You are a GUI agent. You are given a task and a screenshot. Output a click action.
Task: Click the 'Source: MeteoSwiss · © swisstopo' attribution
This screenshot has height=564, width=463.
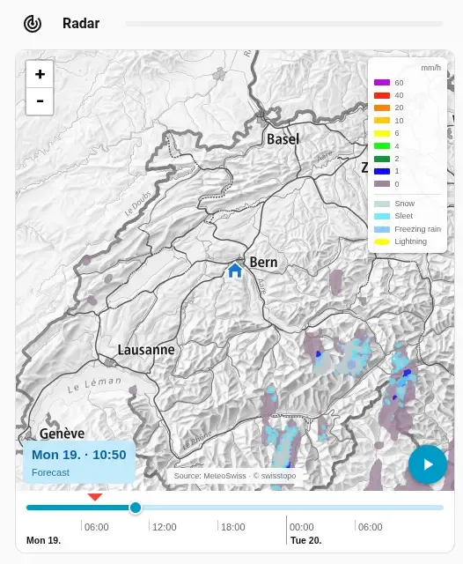[235, 476]
